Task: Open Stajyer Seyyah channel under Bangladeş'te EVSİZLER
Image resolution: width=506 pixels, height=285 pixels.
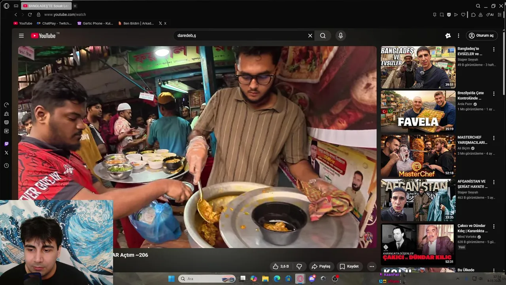Action: coord(468,60)
